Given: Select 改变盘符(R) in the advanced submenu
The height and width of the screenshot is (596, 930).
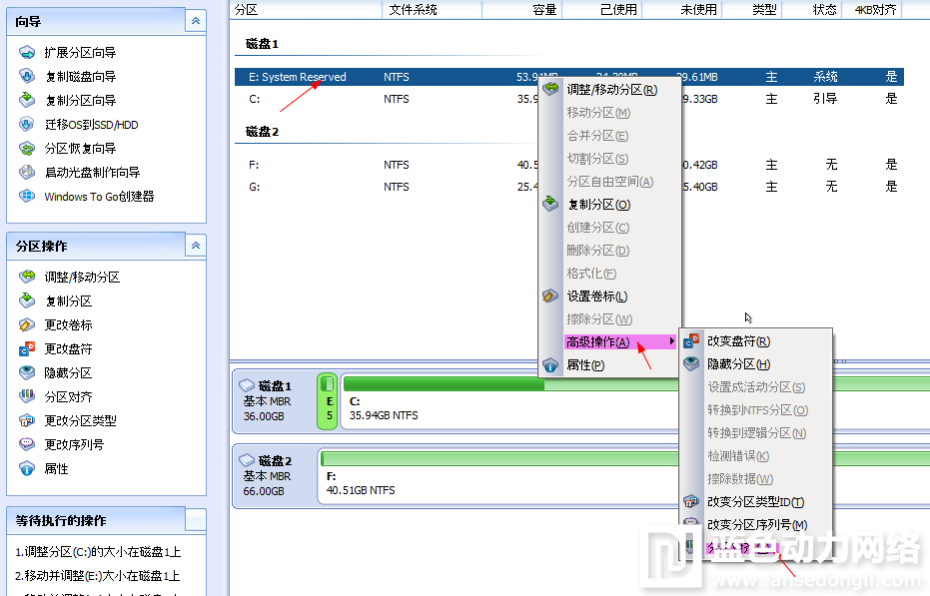Looking at the screenshot, I should tap(738, 341).
